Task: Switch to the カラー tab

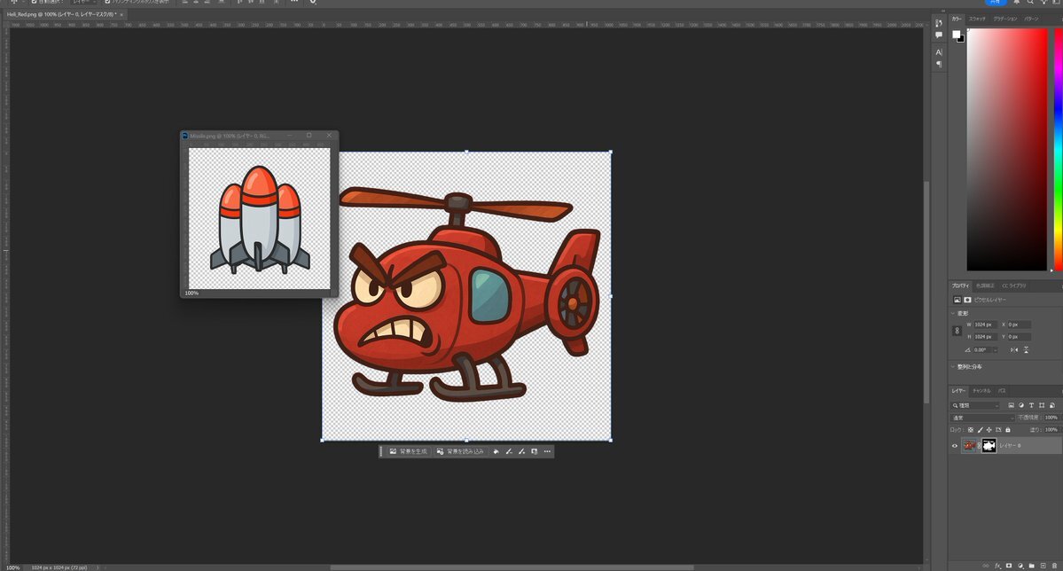Action: click(956, 19)
